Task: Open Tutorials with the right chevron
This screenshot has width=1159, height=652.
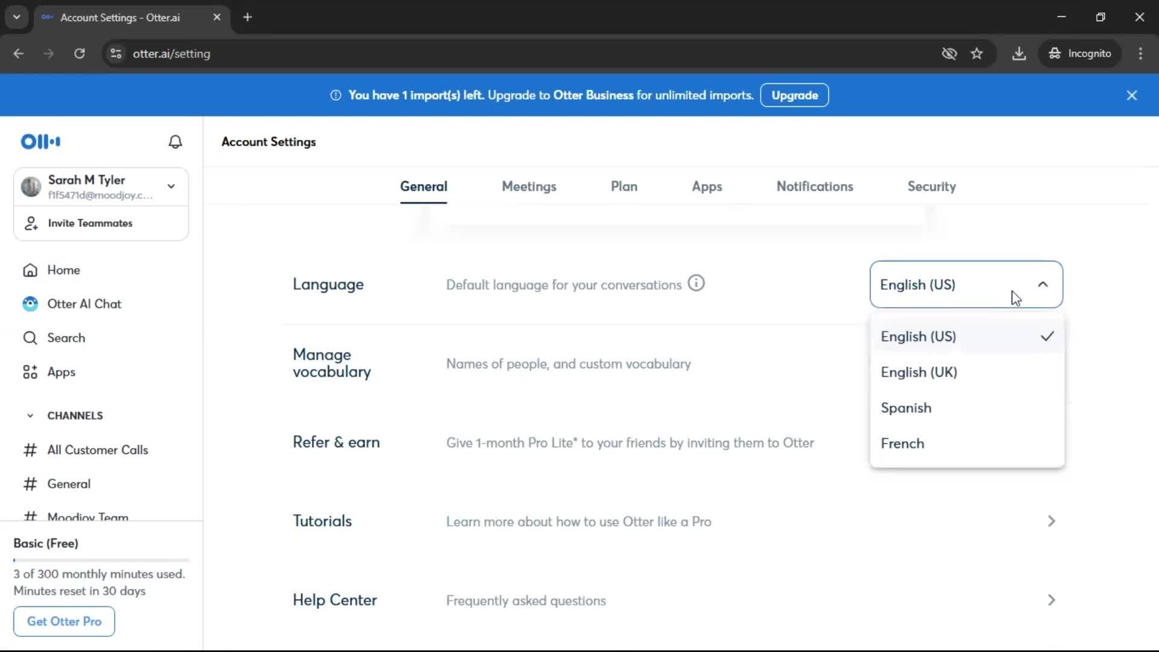Action: (1052, 521)
